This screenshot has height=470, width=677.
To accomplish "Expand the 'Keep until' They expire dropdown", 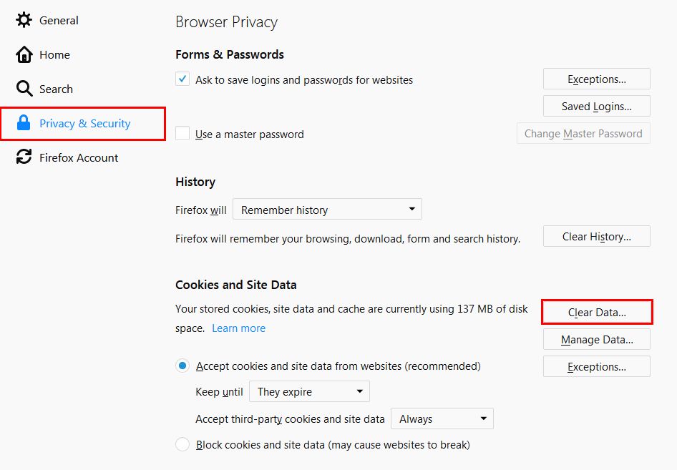I will point(309,391).
